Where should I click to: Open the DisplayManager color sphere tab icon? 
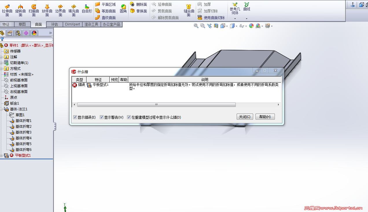click(34, 33)
